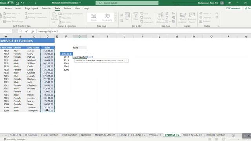
Task: Switch to the COUNT IF & COUNT IFS sheet
Action: (x=132, y=135)
